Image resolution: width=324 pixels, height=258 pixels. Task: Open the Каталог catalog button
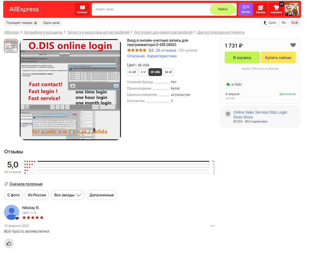click(x=82, y=9)
